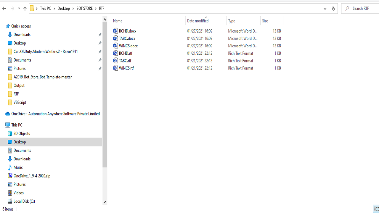The image size is (379, 213).
Task: Go back with the Back arrow
Action: pos(4,9)
